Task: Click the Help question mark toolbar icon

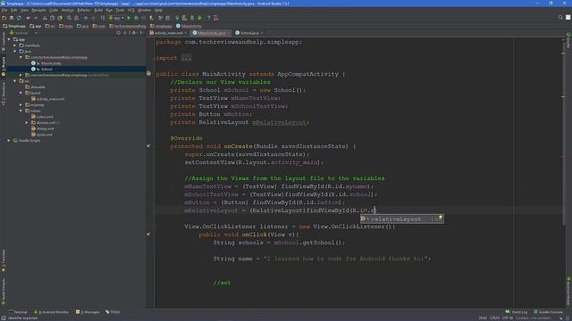Action: coord(208,18)
